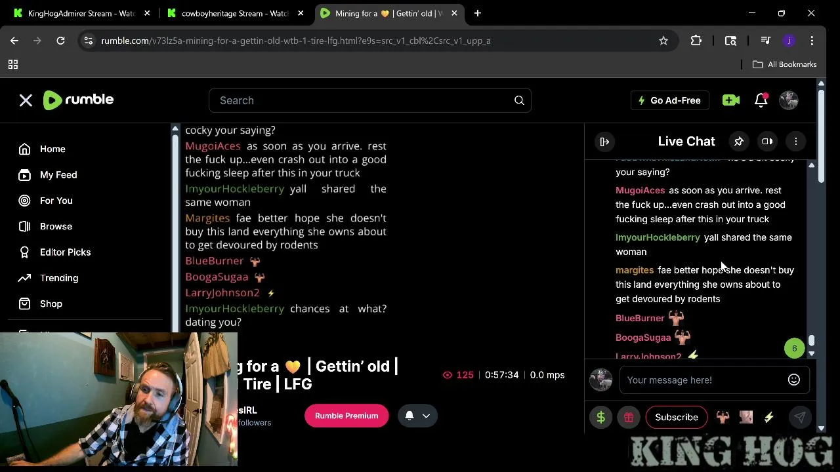The width and height of the screenshot is (840, 472).
Task: Click MugoiAces username in live chat
Action: click(x=640, y=190)
